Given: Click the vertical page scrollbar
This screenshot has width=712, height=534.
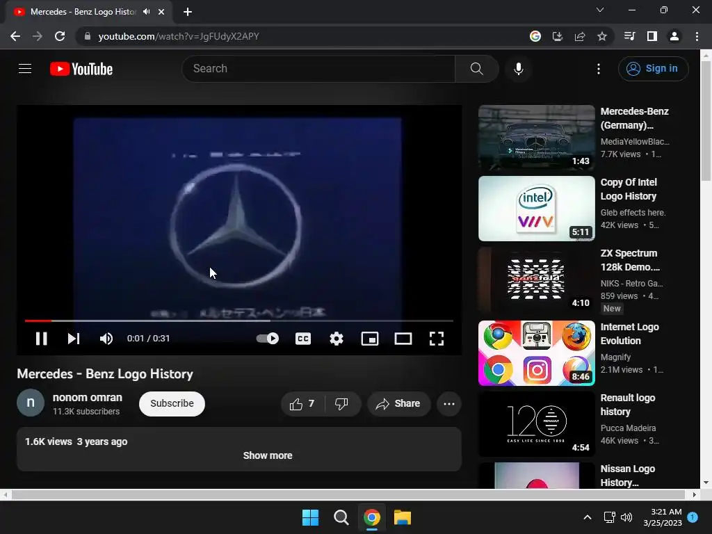Looking at the screenshot, I should (x=706, y=121).
